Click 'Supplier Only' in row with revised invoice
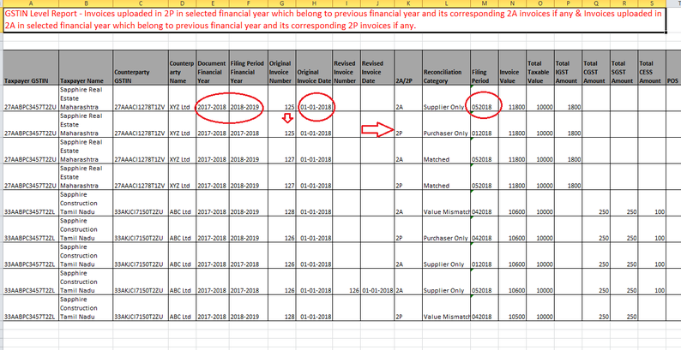 tap(446, 282)
